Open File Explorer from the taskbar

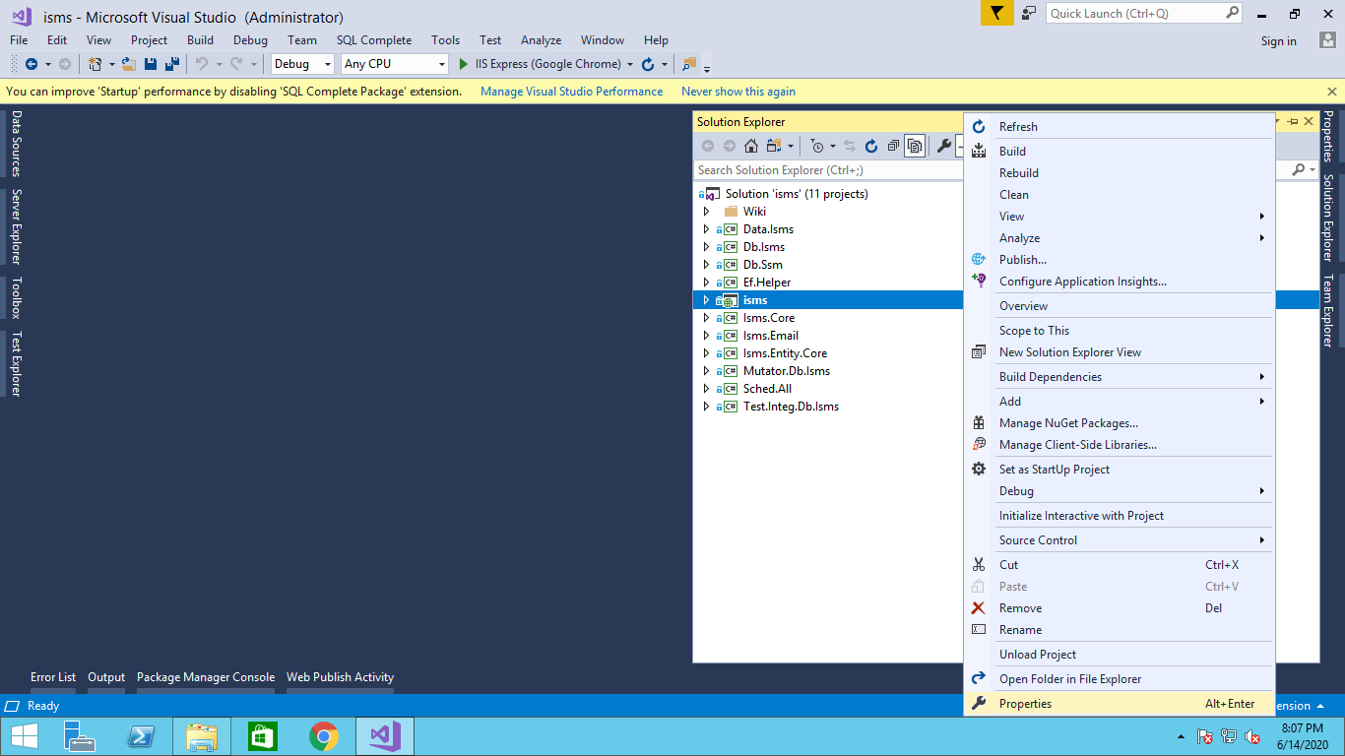point(202,736)
